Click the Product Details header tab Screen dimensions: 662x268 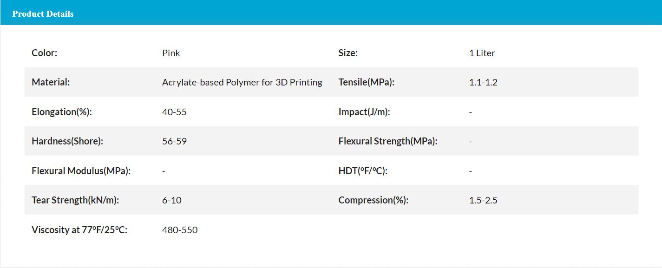[43, 14]
